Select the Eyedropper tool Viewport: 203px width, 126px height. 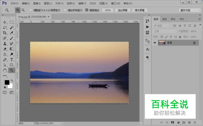pos(11,33)
